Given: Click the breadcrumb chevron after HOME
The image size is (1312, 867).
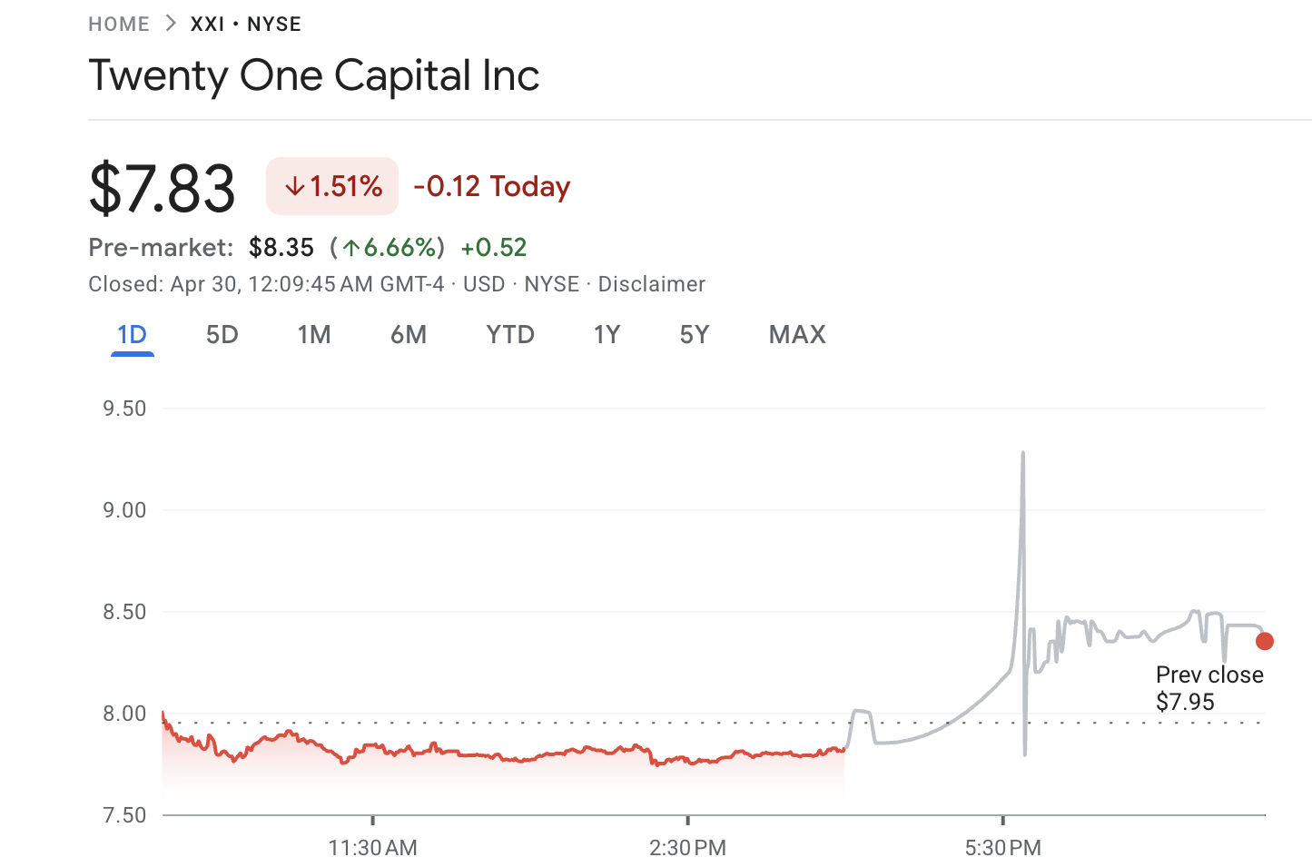Looking at the screenshot, I should pyautogui.click(x=170, y=23).
